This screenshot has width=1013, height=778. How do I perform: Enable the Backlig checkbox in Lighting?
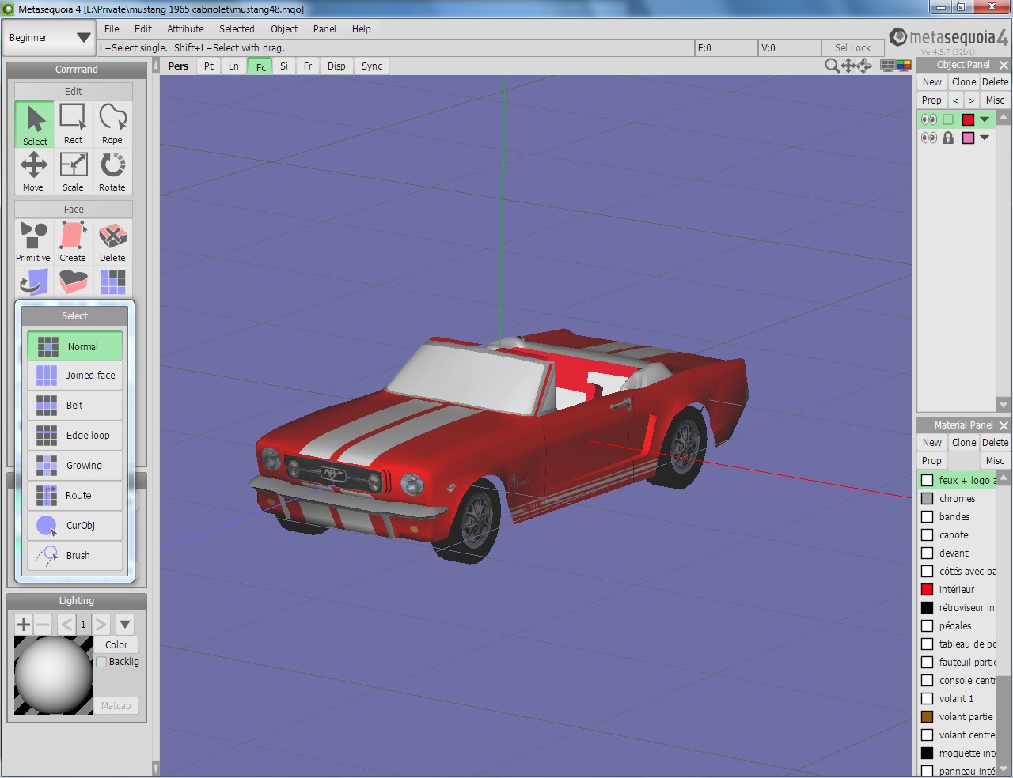click(102, 662)
